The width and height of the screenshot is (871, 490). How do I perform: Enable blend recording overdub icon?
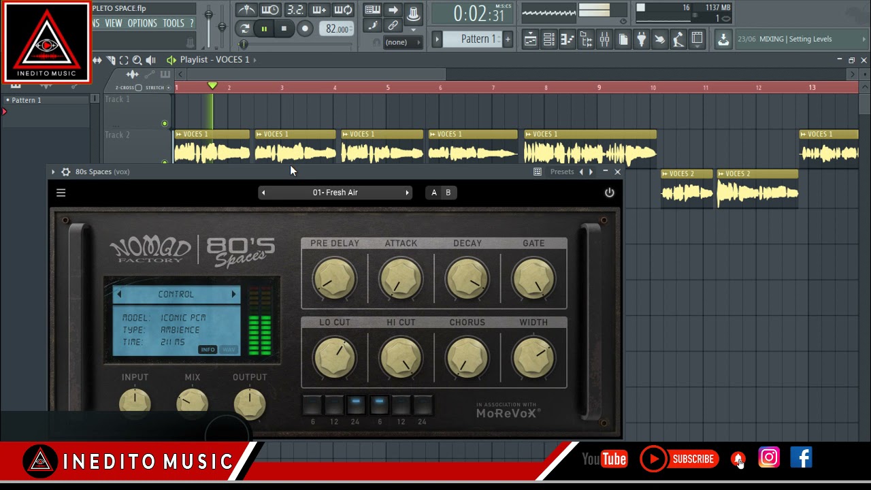[x=319, y=10]
